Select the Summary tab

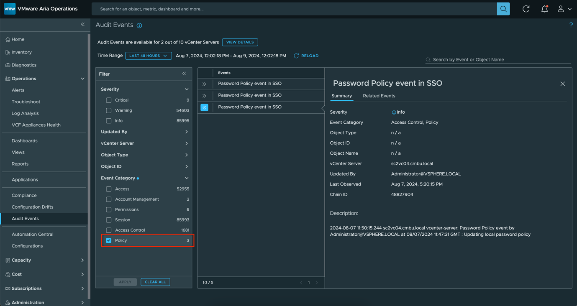pyautogui.click(x=341, y=96)
